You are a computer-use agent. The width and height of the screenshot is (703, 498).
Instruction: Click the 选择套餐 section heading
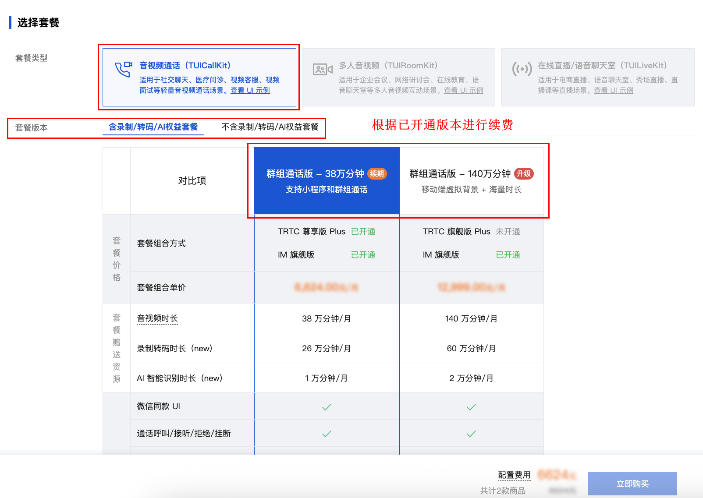[x=38, y=22]
